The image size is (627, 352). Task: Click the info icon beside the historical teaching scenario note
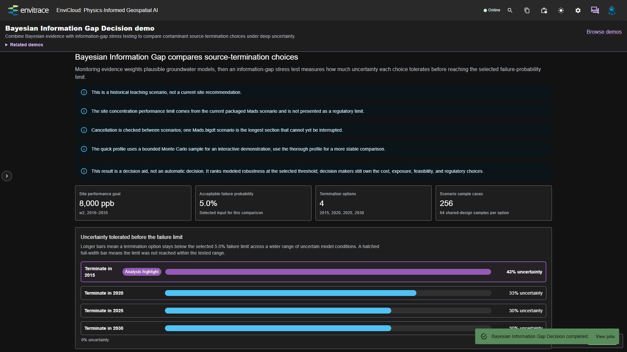point(84,92)
